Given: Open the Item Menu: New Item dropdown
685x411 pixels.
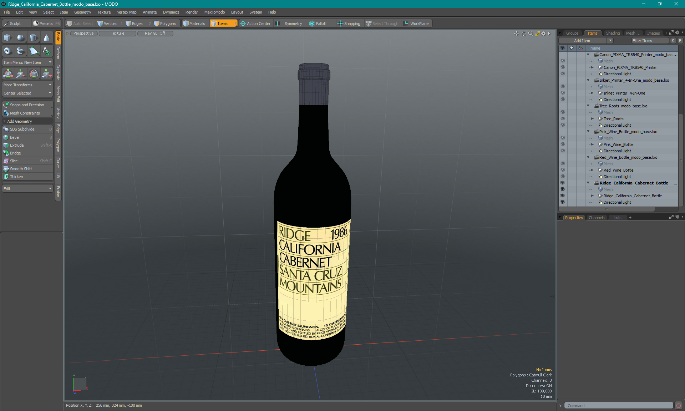Looking at the screenshot, I should click(27, 62).
